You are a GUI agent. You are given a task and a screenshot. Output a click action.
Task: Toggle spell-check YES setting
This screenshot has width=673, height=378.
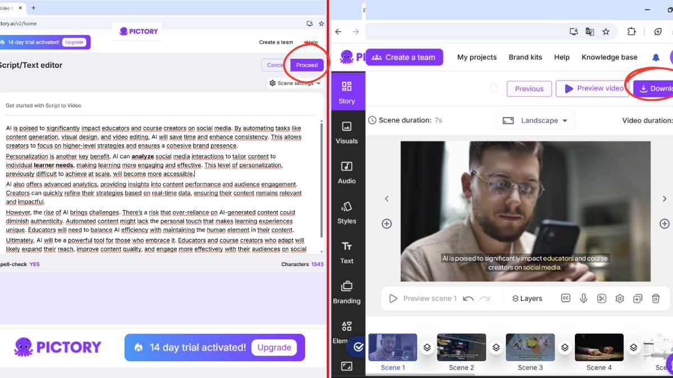(34, 264)
